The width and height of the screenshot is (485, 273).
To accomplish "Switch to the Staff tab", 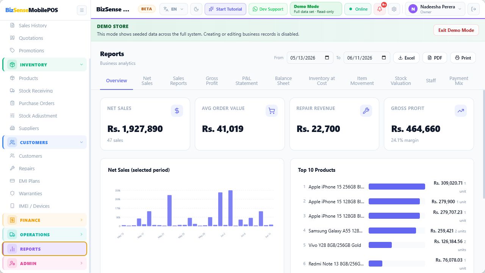I will point(431,81).
